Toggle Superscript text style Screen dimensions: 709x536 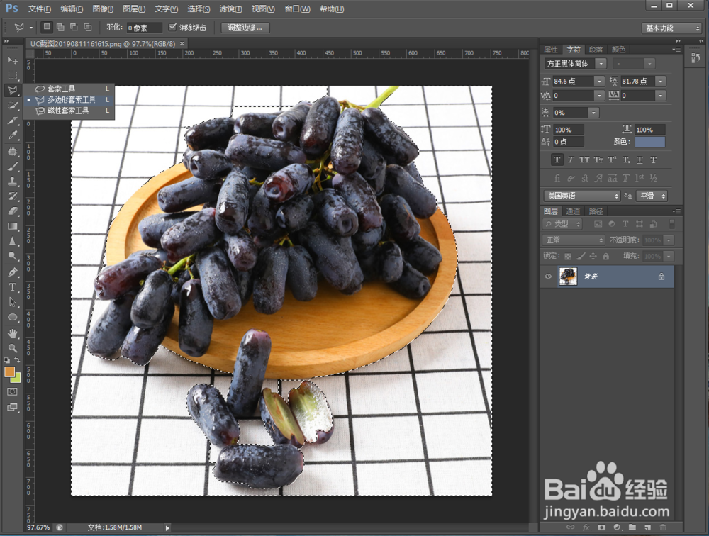(612, 160)
